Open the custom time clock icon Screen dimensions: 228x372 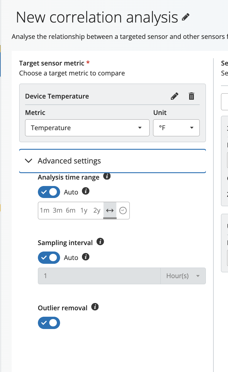point(123,211)
